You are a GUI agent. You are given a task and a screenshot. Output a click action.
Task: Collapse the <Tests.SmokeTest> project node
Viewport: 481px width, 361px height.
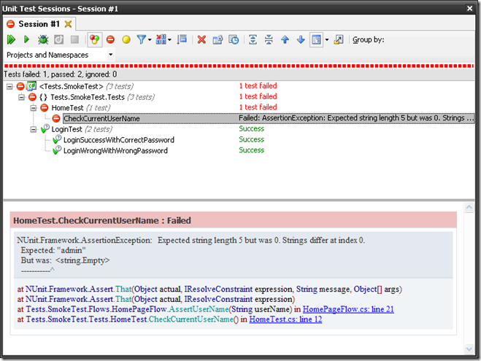point(9,87)
